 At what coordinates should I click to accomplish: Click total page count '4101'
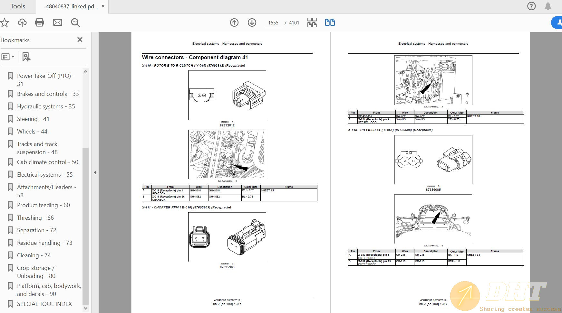coord(294,23)
